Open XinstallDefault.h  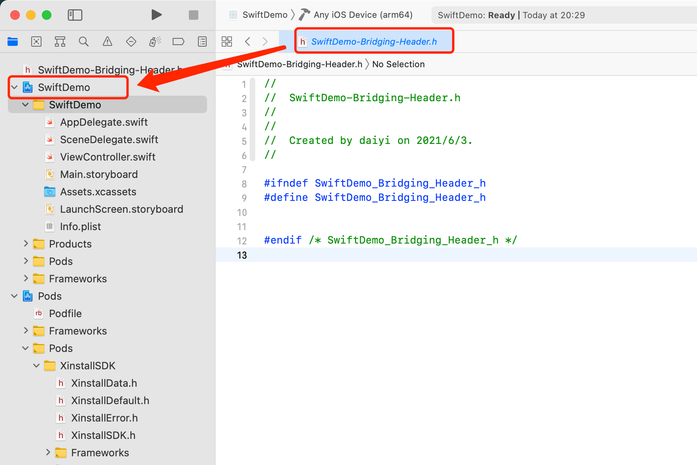point(110,401)
